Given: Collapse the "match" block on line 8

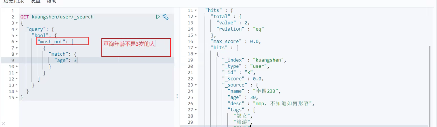Looking at the screenshot, I should (x=16, y=54).
